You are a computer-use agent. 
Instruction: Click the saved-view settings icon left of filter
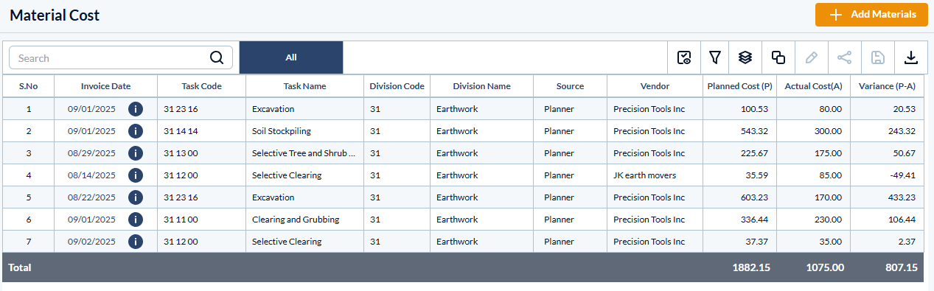(x=684, y=57)
